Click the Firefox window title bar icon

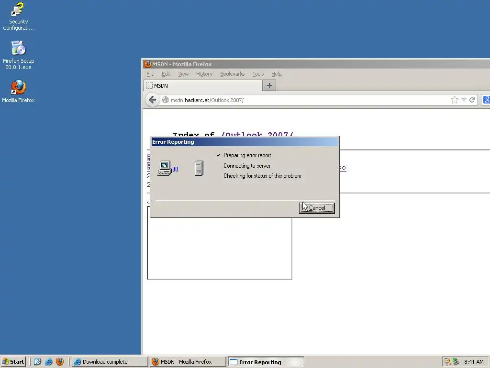pos(147,64)
